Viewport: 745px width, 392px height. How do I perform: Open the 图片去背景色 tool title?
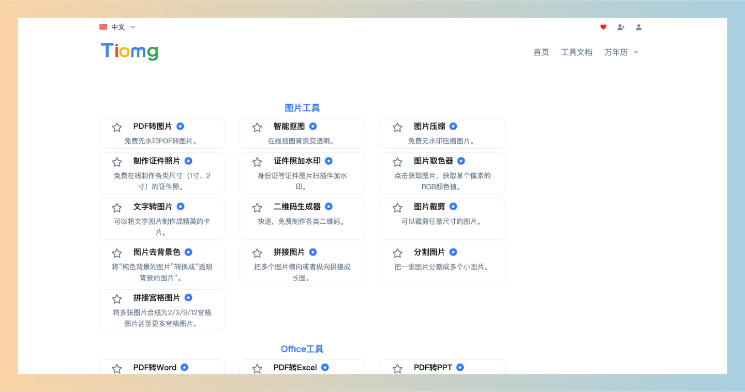(157, 252)
